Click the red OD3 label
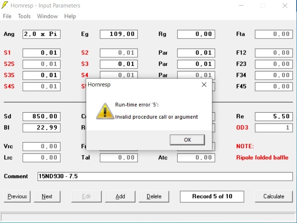The image size is (297, 223). [x=242, y=128]
